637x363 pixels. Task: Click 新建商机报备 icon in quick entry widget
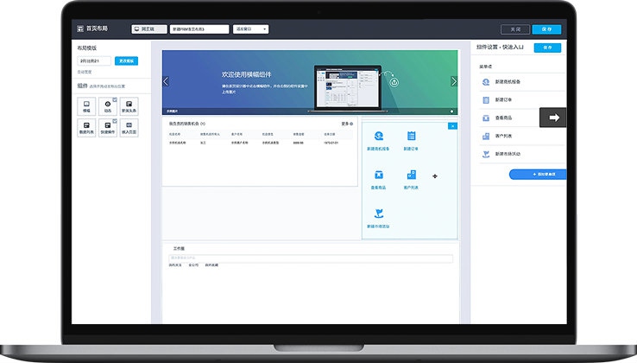point(379,136)
